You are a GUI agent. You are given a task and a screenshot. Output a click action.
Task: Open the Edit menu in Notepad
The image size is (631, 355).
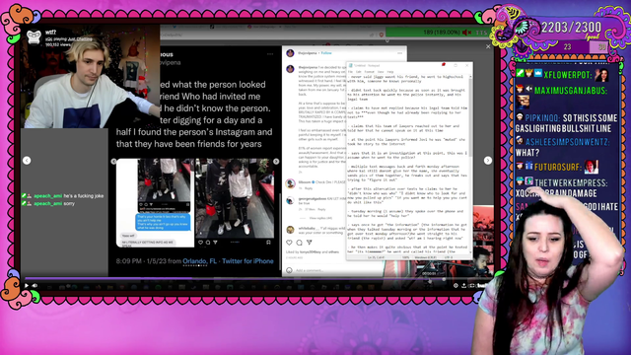tap(359, 72)
